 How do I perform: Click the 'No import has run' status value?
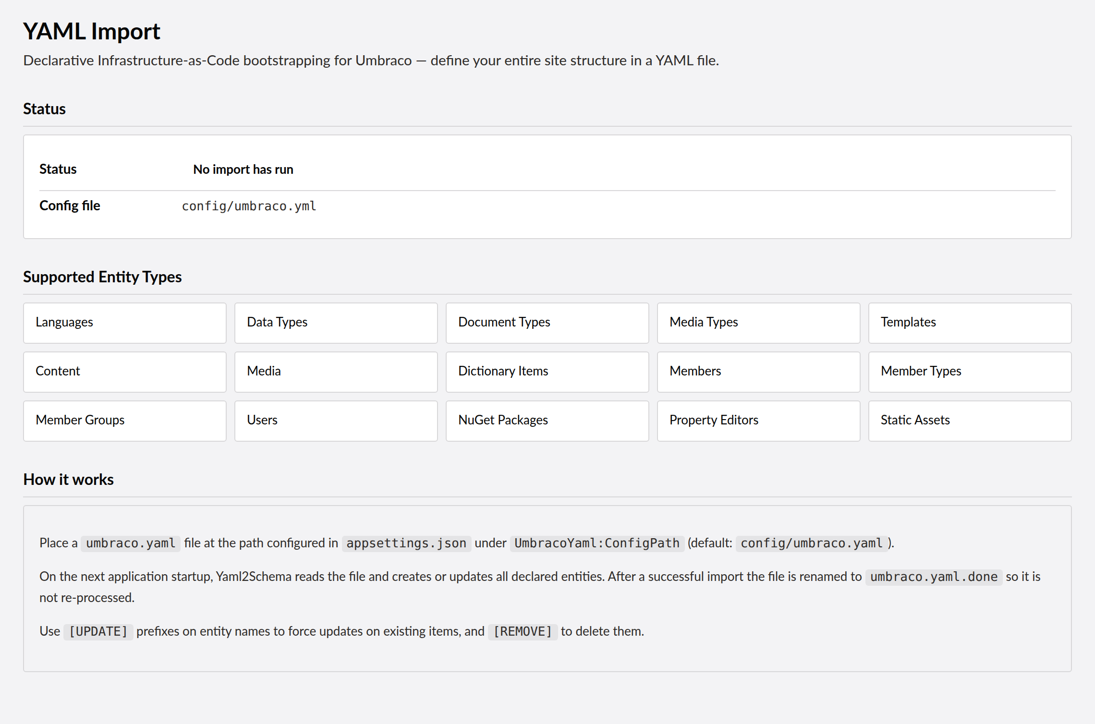[243, 169]
